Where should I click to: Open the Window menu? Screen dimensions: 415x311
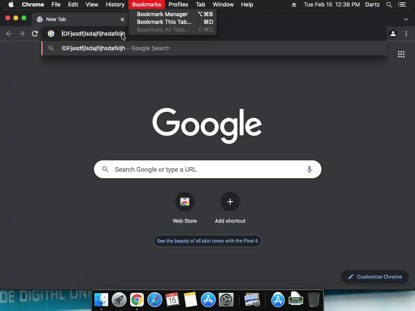point(223,4)
